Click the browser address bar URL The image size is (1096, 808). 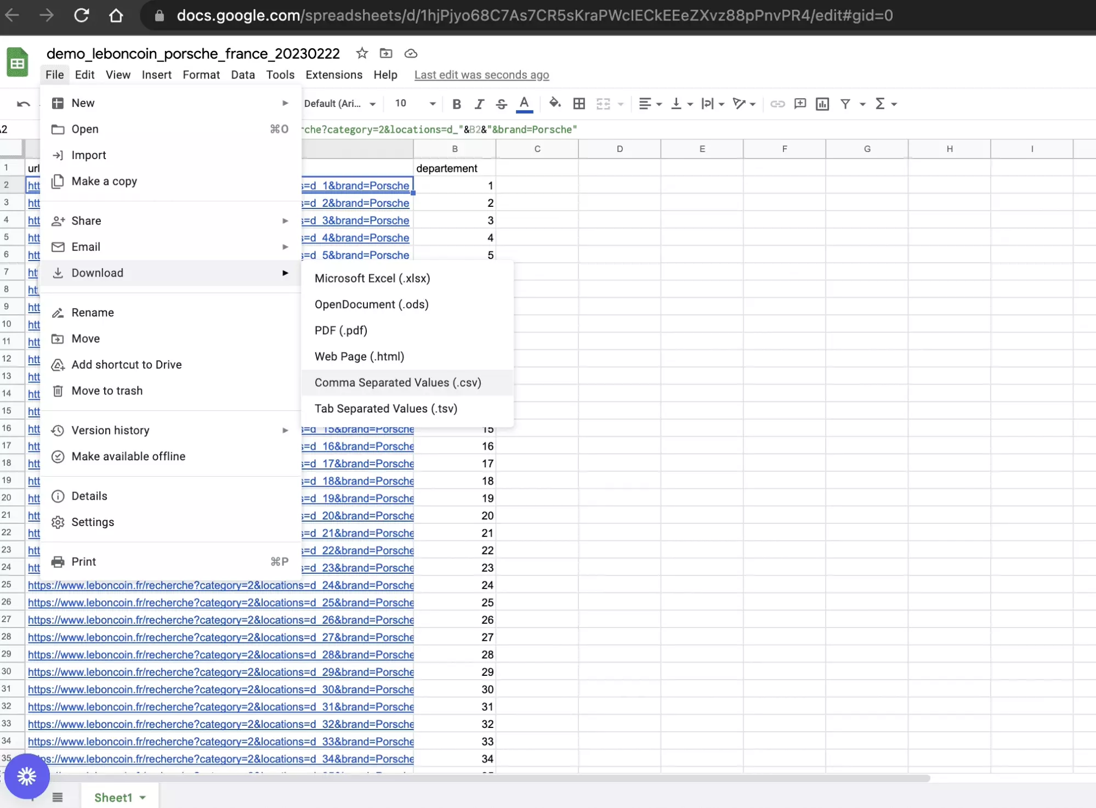click(535, 15)
